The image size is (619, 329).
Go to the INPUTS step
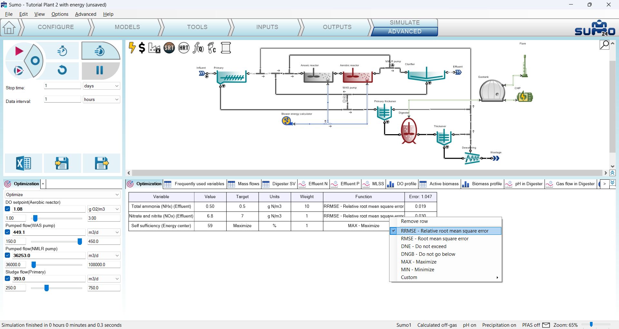pyautogui.click(x=267, y=27)
